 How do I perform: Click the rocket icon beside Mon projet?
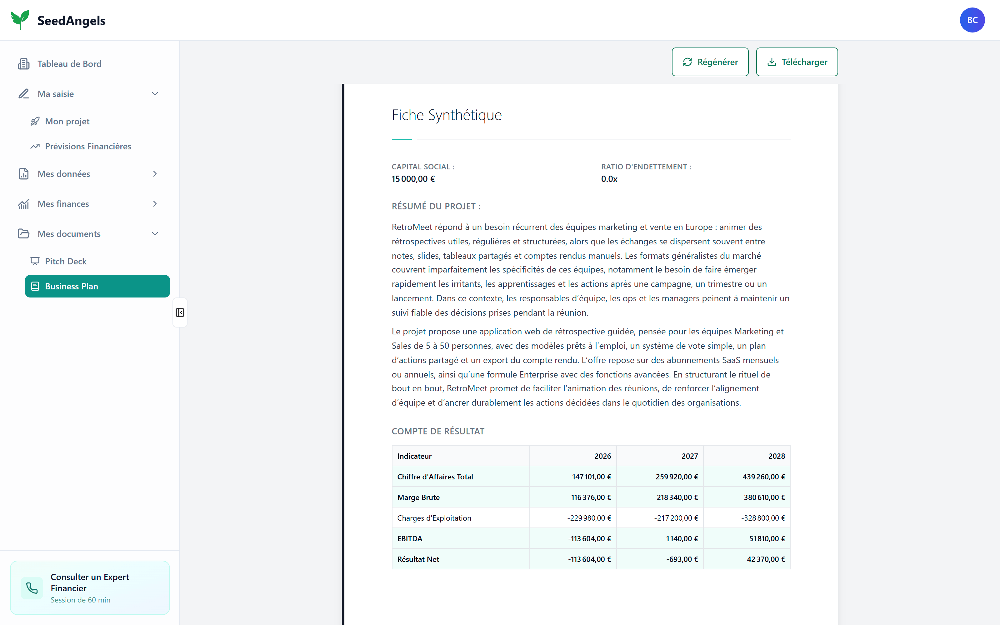[35, 121]
